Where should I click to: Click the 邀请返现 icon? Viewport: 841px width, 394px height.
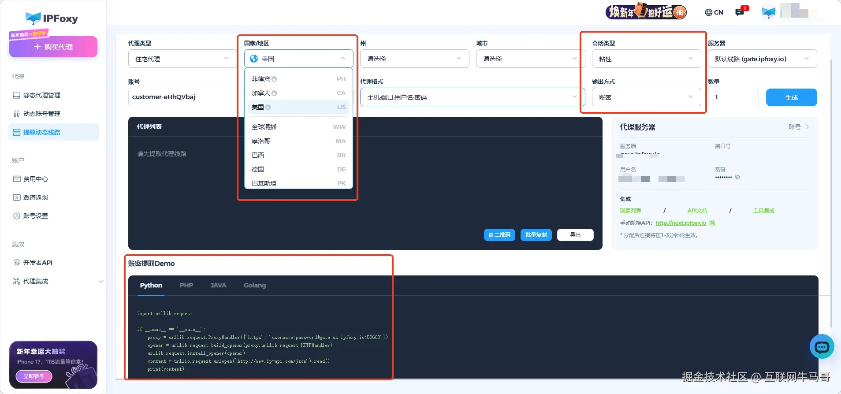(17, 197)
